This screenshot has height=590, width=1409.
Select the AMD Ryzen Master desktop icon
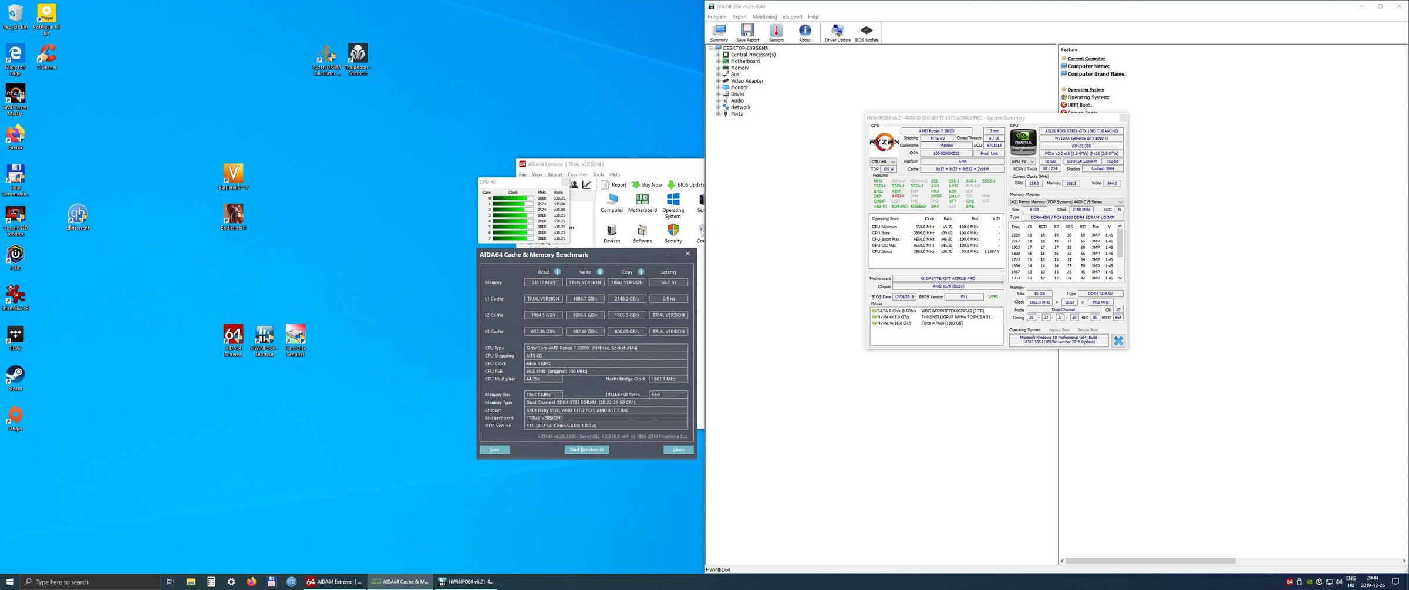click(x=15, y=100)
